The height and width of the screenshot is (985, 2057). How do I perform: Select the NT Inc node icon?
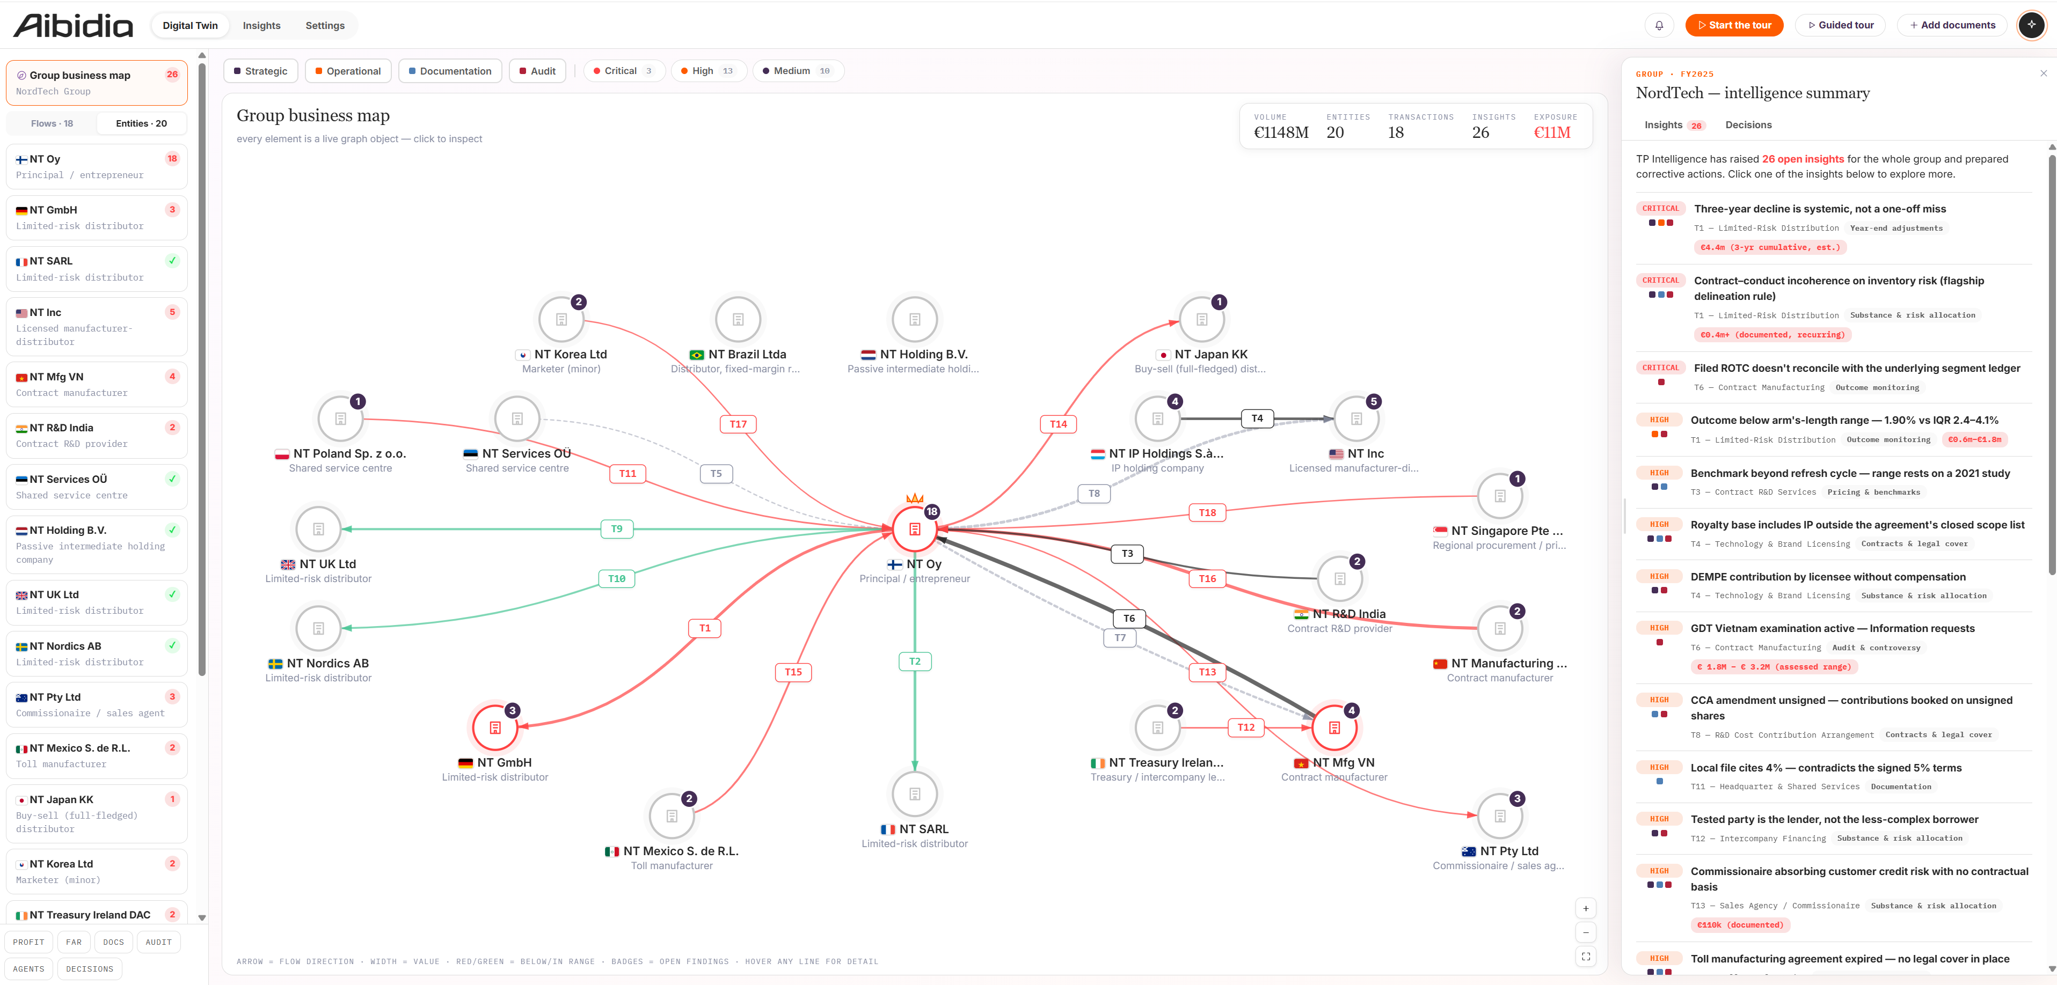[1356, 418]
